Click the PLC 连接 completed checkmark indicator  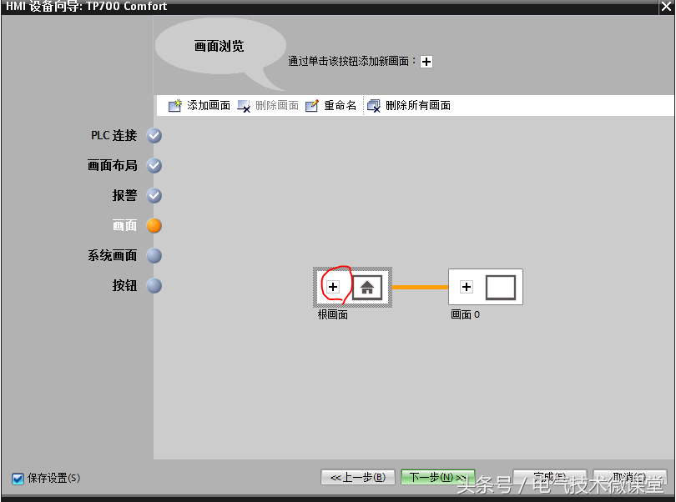pos(154,136)
